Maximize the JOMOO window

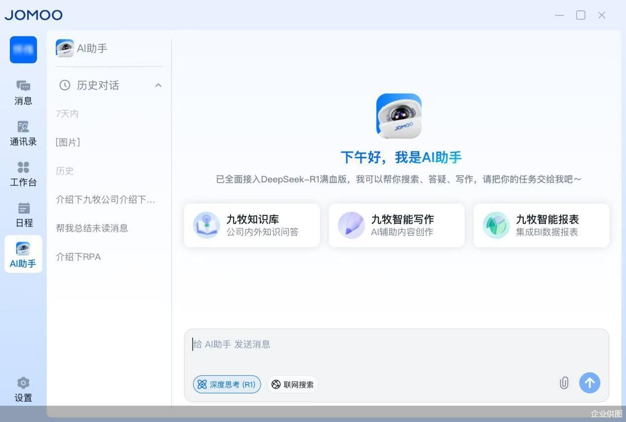581,15
